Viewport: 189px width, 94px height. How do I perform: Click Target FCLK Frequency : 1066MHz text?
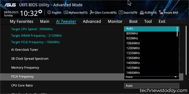tap(36, 42)
